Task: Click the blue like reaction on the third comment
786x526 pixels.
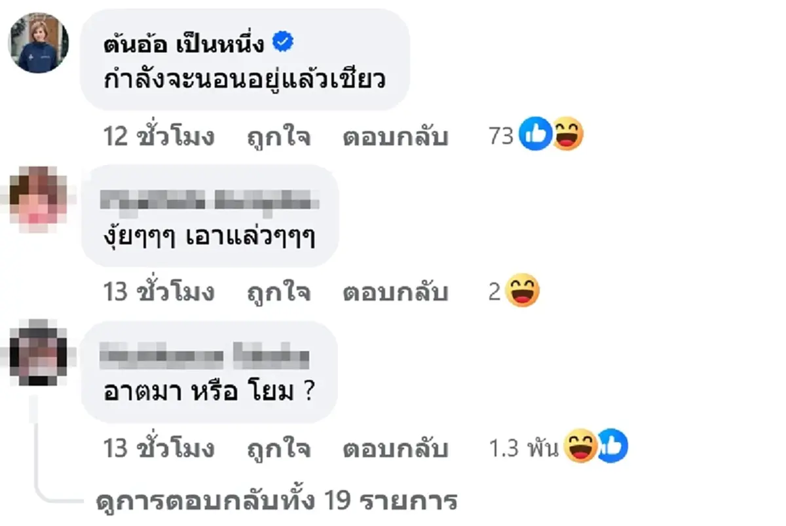Action: (613, 446)
